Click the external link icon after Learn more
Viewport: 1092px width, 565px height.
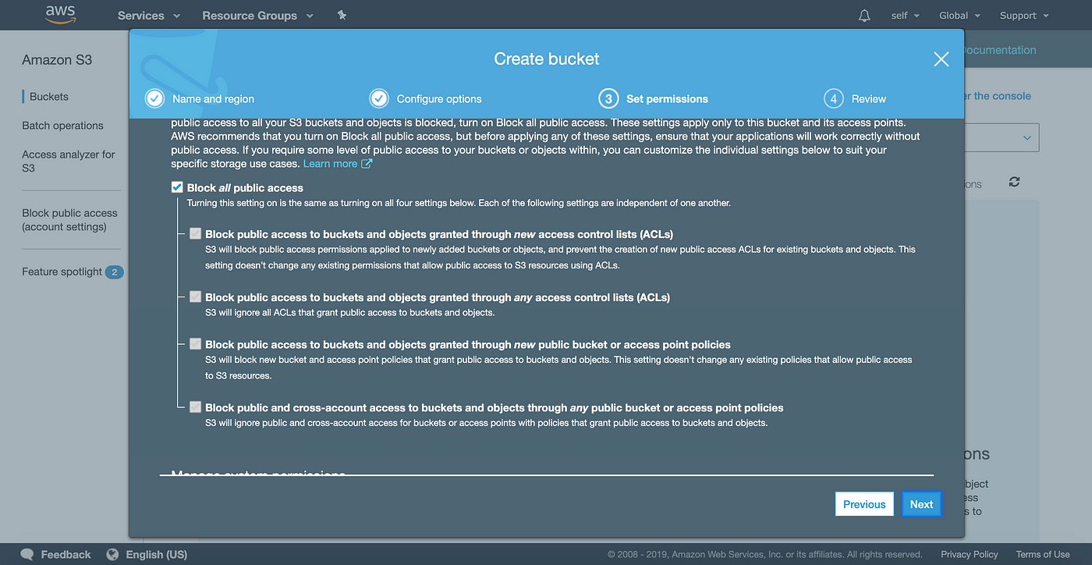(367, 164)
